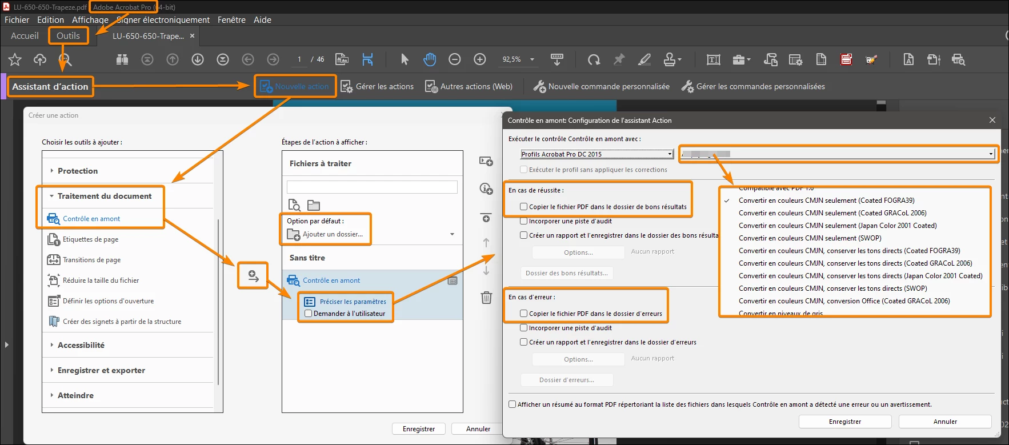
Task: Go to next page with down arrow icon
Action: pos(198,59)
